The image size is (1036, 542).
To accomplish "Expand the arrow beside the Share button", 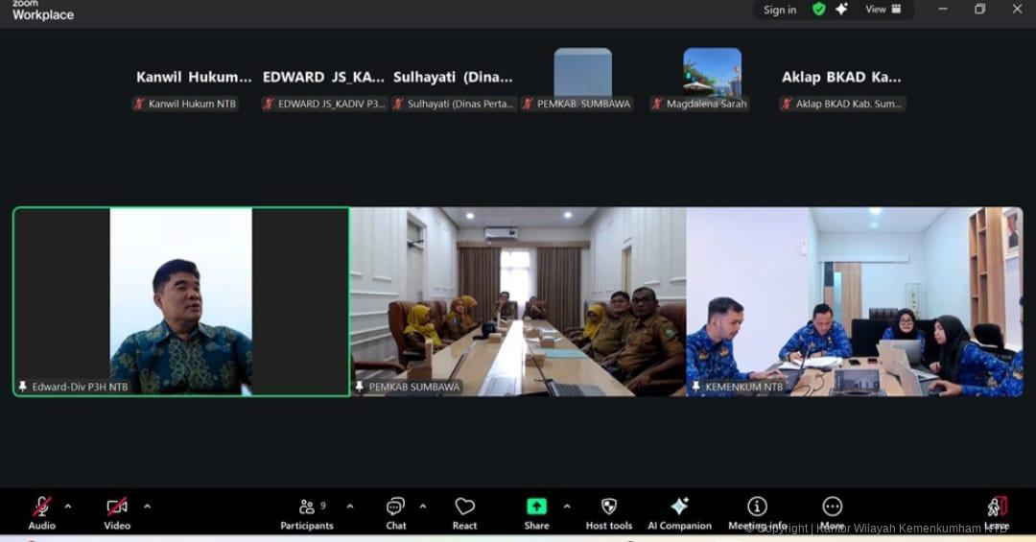I will 567,506.
